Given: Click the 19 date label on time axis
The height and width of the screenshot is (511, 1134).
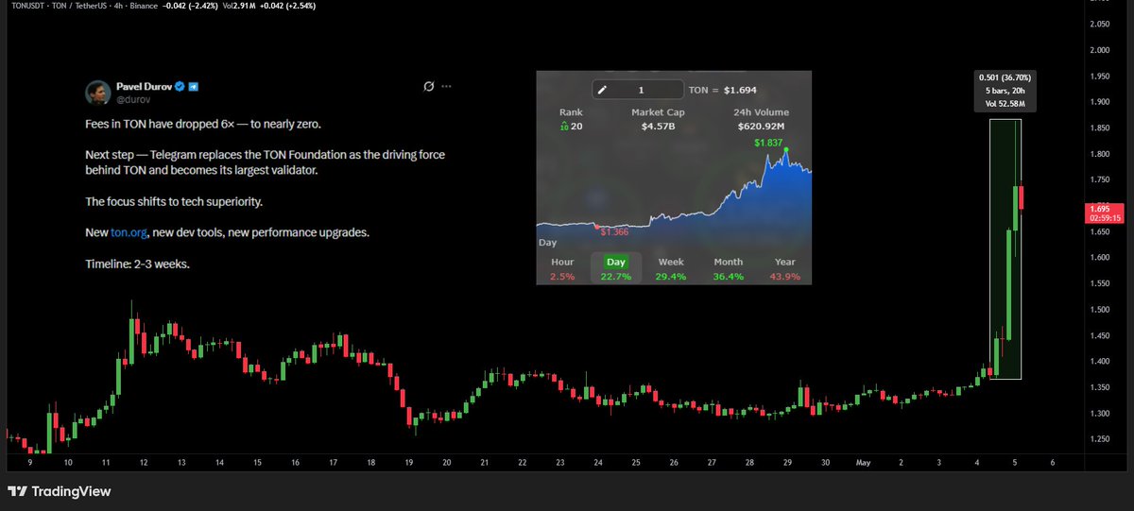Looking at the screenshot, I should [x=409, y=463].
